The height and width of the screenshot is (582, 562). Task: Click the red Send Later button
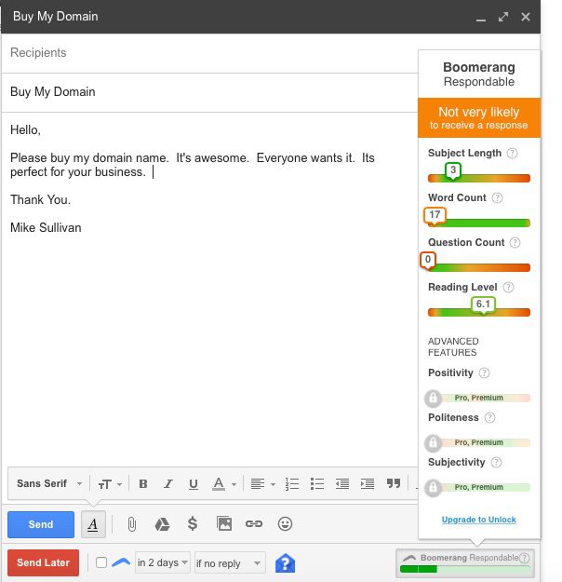click(43, 562)
